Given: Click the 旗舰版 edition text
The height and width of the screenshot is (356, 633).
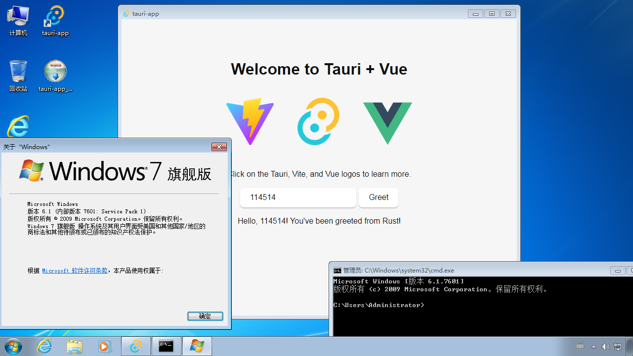Looking at the screenshot, I should coord(189,173).
